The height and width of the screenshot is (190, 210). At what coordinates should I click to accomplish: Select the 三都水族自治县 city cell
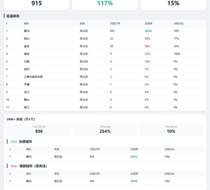click(x=33, y=77)
